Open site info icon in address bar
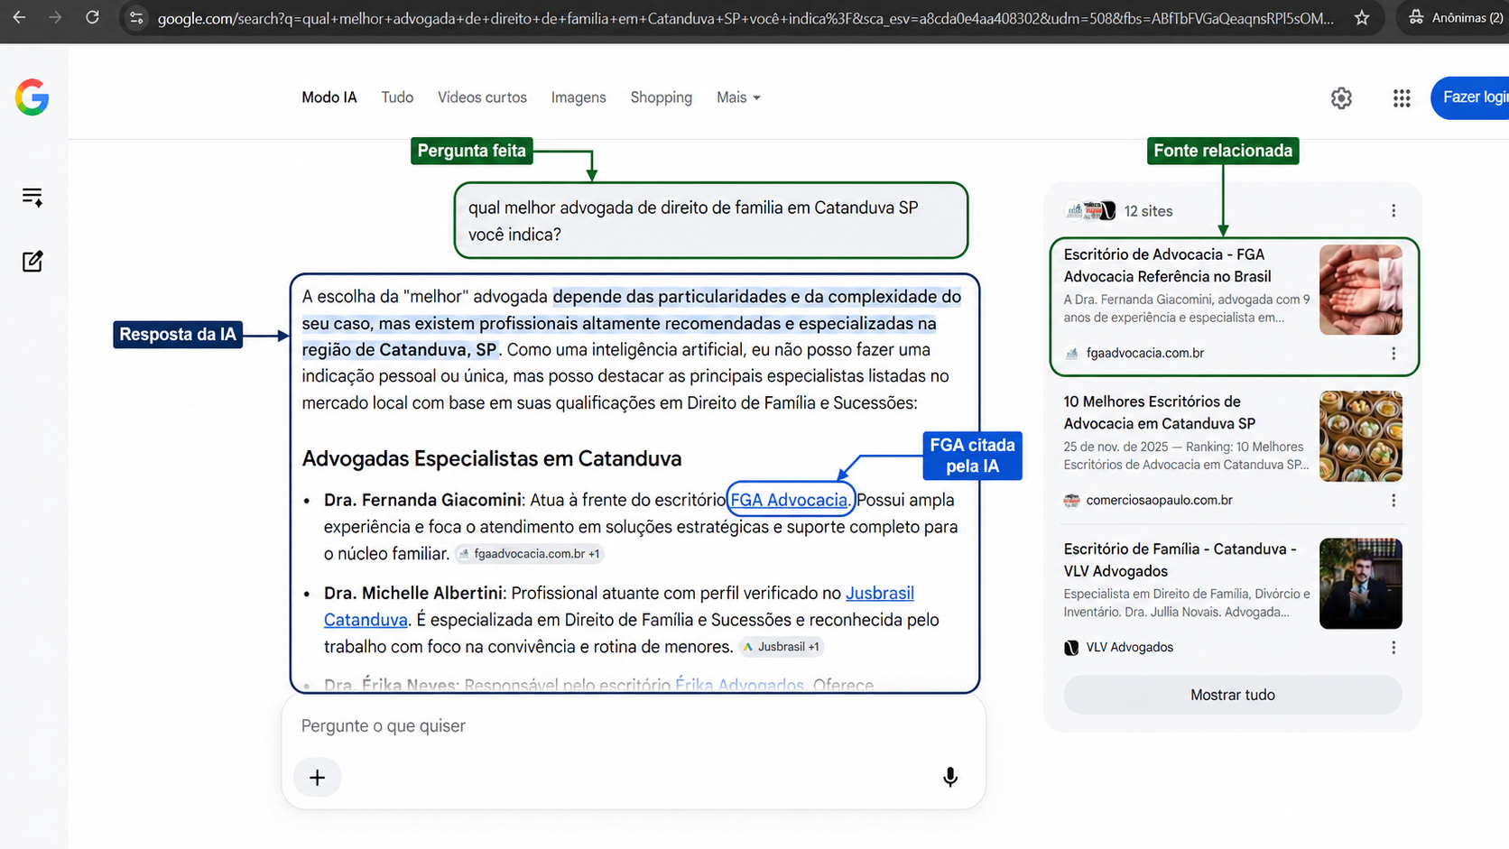This screenshot has width=1509, height=849. click(136, 18)
